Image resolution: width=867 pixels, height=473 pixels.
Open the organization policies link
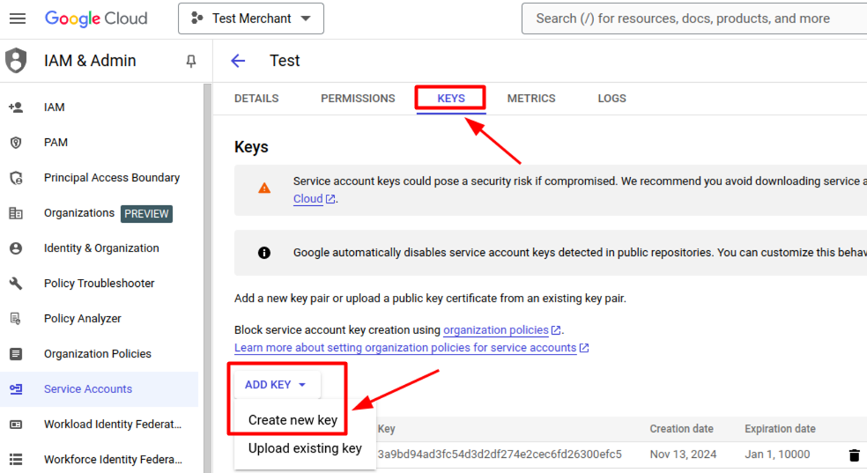pos(502,330)
